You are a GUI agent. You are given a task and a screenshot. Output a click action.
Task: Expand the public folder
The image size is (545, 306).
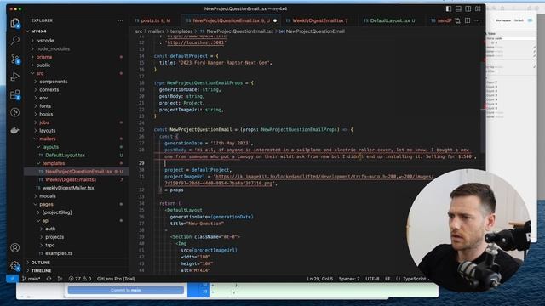[43, 65]
